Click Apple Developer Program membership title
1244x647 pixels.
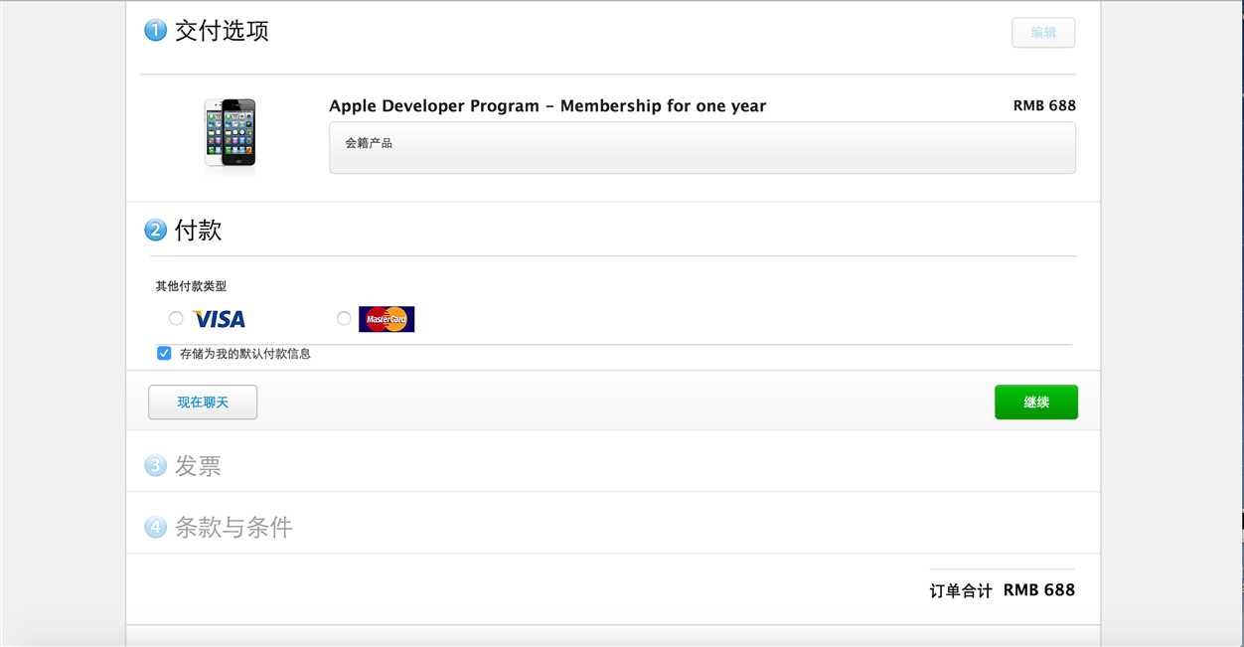tap(547, 106)
